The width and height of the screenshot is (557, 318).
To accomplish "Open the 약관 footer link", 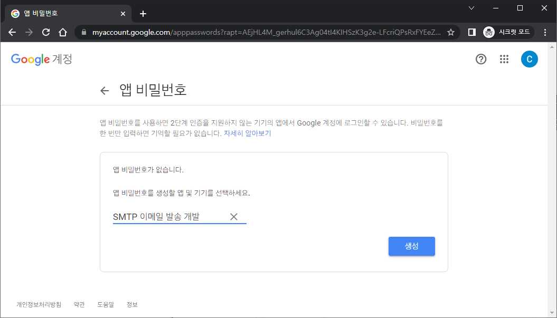I will pos(79,304).
